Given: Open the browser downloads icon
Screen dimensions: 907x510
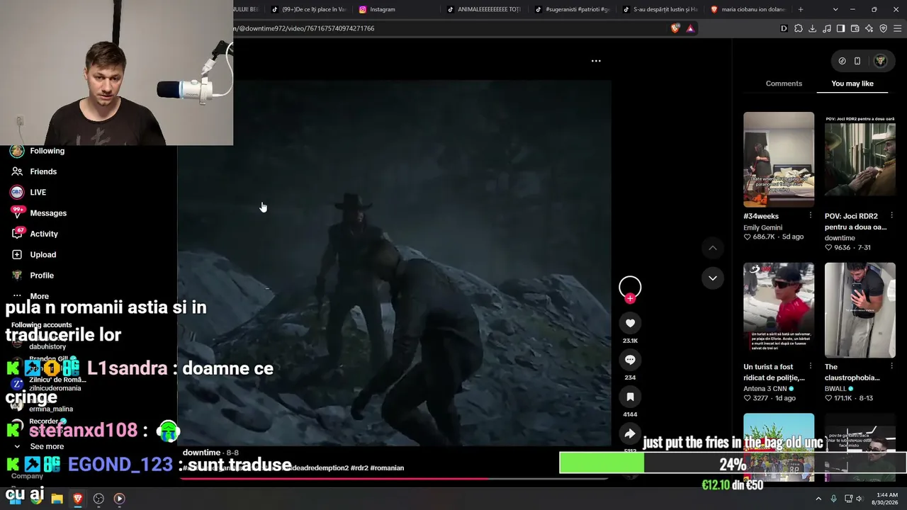Looking at the screenshot, I should [812, 28].
